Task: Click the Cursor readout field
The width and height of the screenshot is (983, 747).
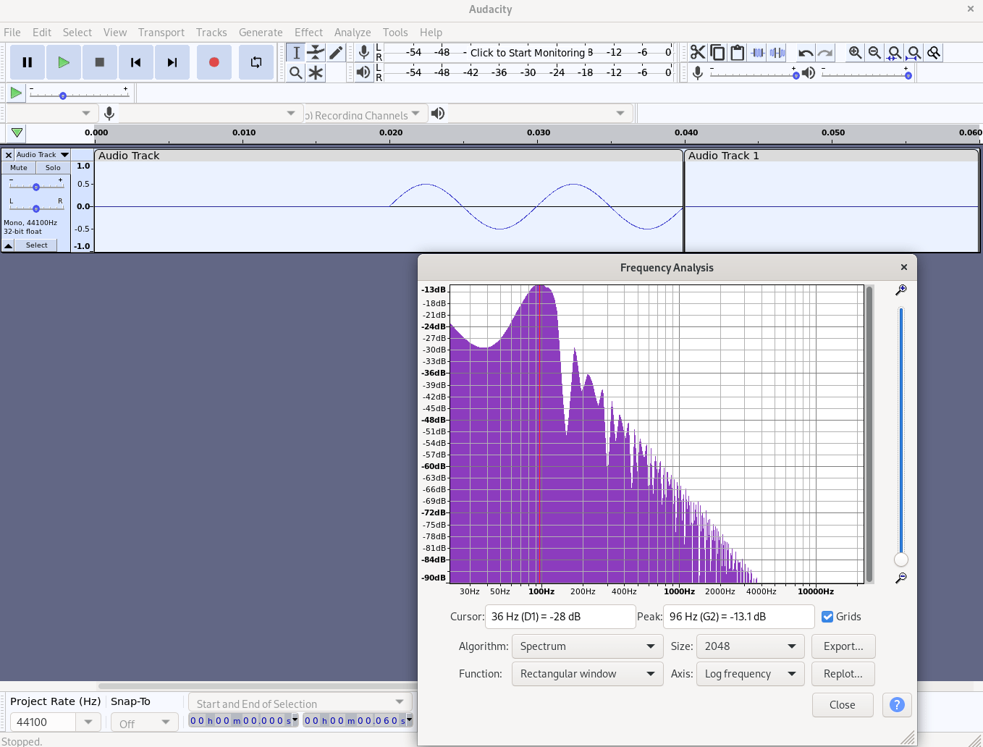Action: pyautogui.click(x=560, y=617)
